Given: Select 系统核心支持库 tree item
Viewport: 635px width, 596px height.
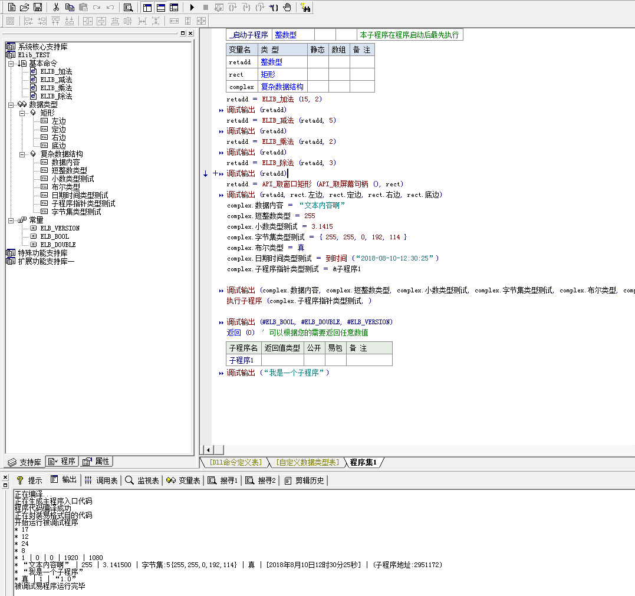Looking at the screenshot, I should coord(42,47).
